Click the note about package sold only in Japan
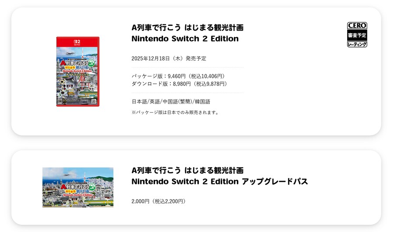This screenshot has width=394, height=232. pyautogui.click(x=175, y=112)
